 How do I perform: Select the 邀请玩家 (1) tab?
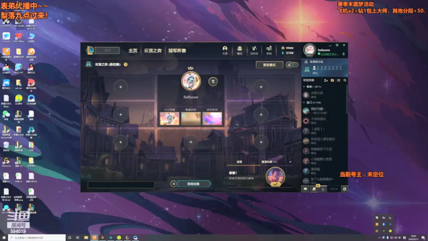tap(269, 162)
